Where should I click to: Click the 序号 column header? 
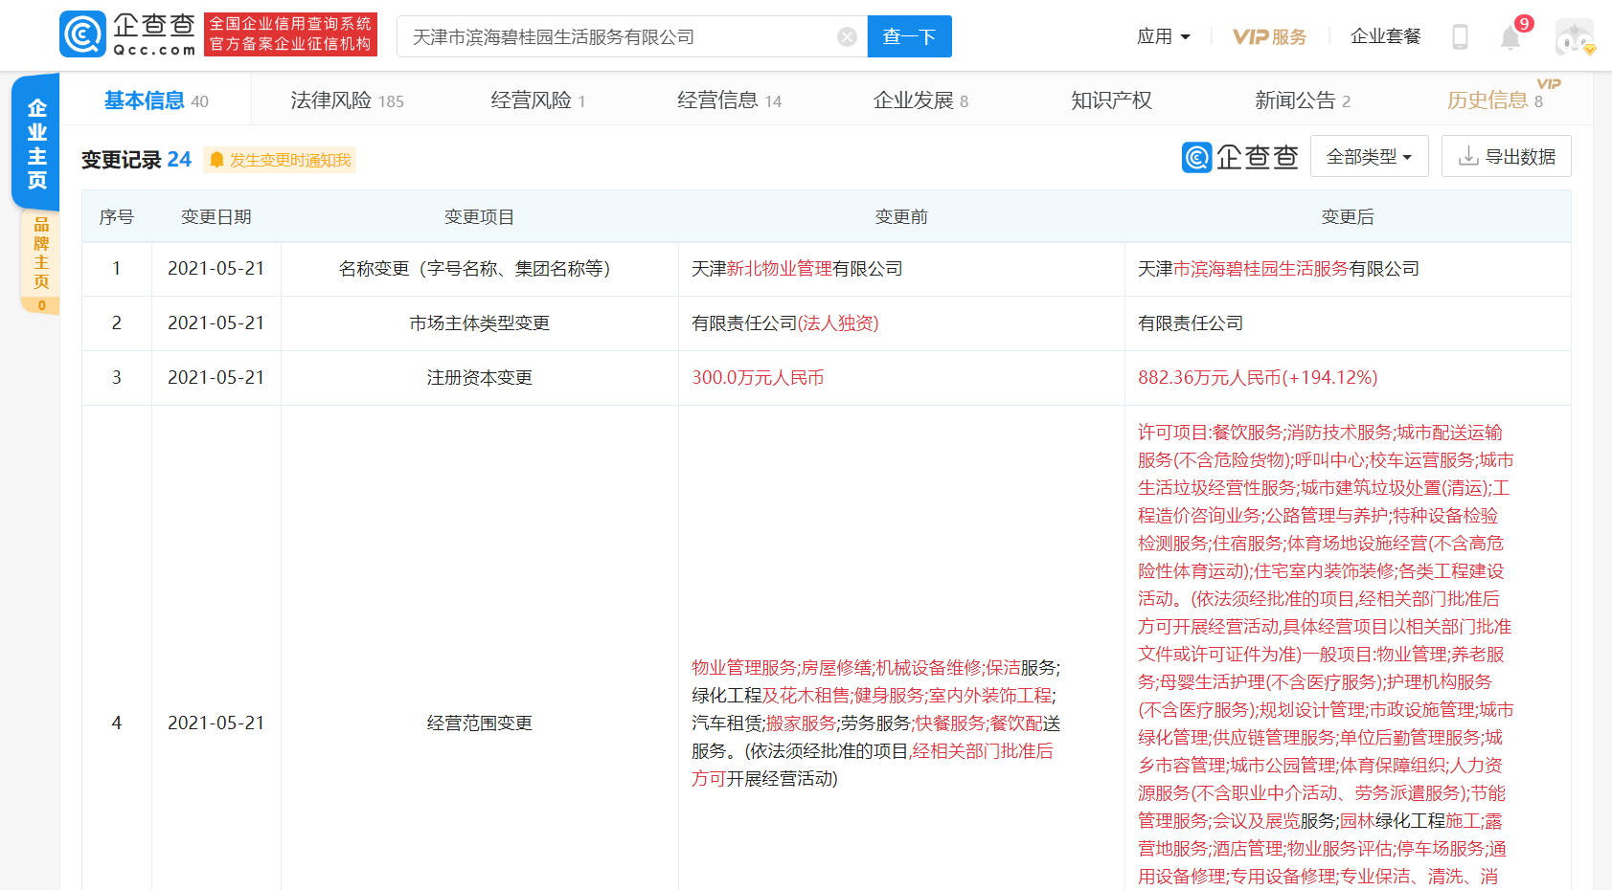(x=117, y=217)
